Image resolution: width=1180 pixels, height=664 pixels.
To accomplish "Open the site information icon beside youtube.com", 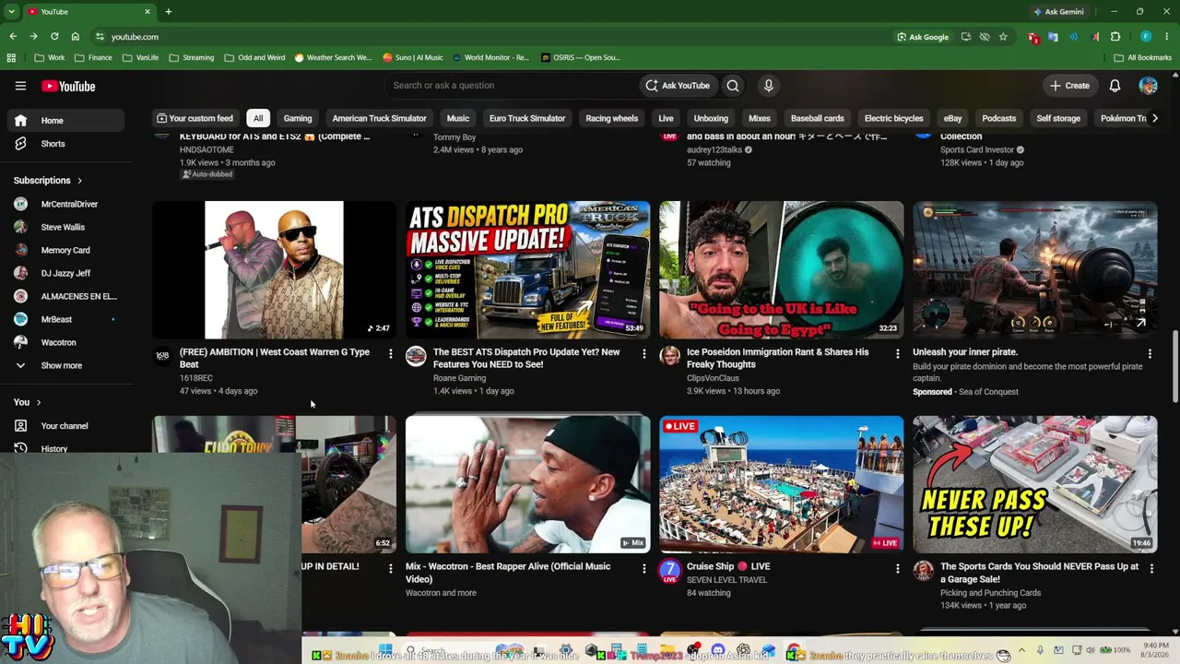I will point(100,37).
